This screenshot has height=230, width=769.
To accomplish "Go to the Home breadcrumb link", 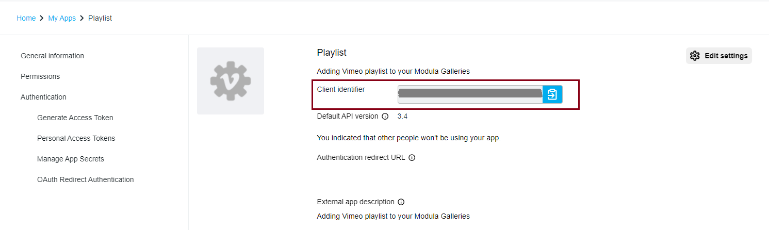I will point(26,18).
